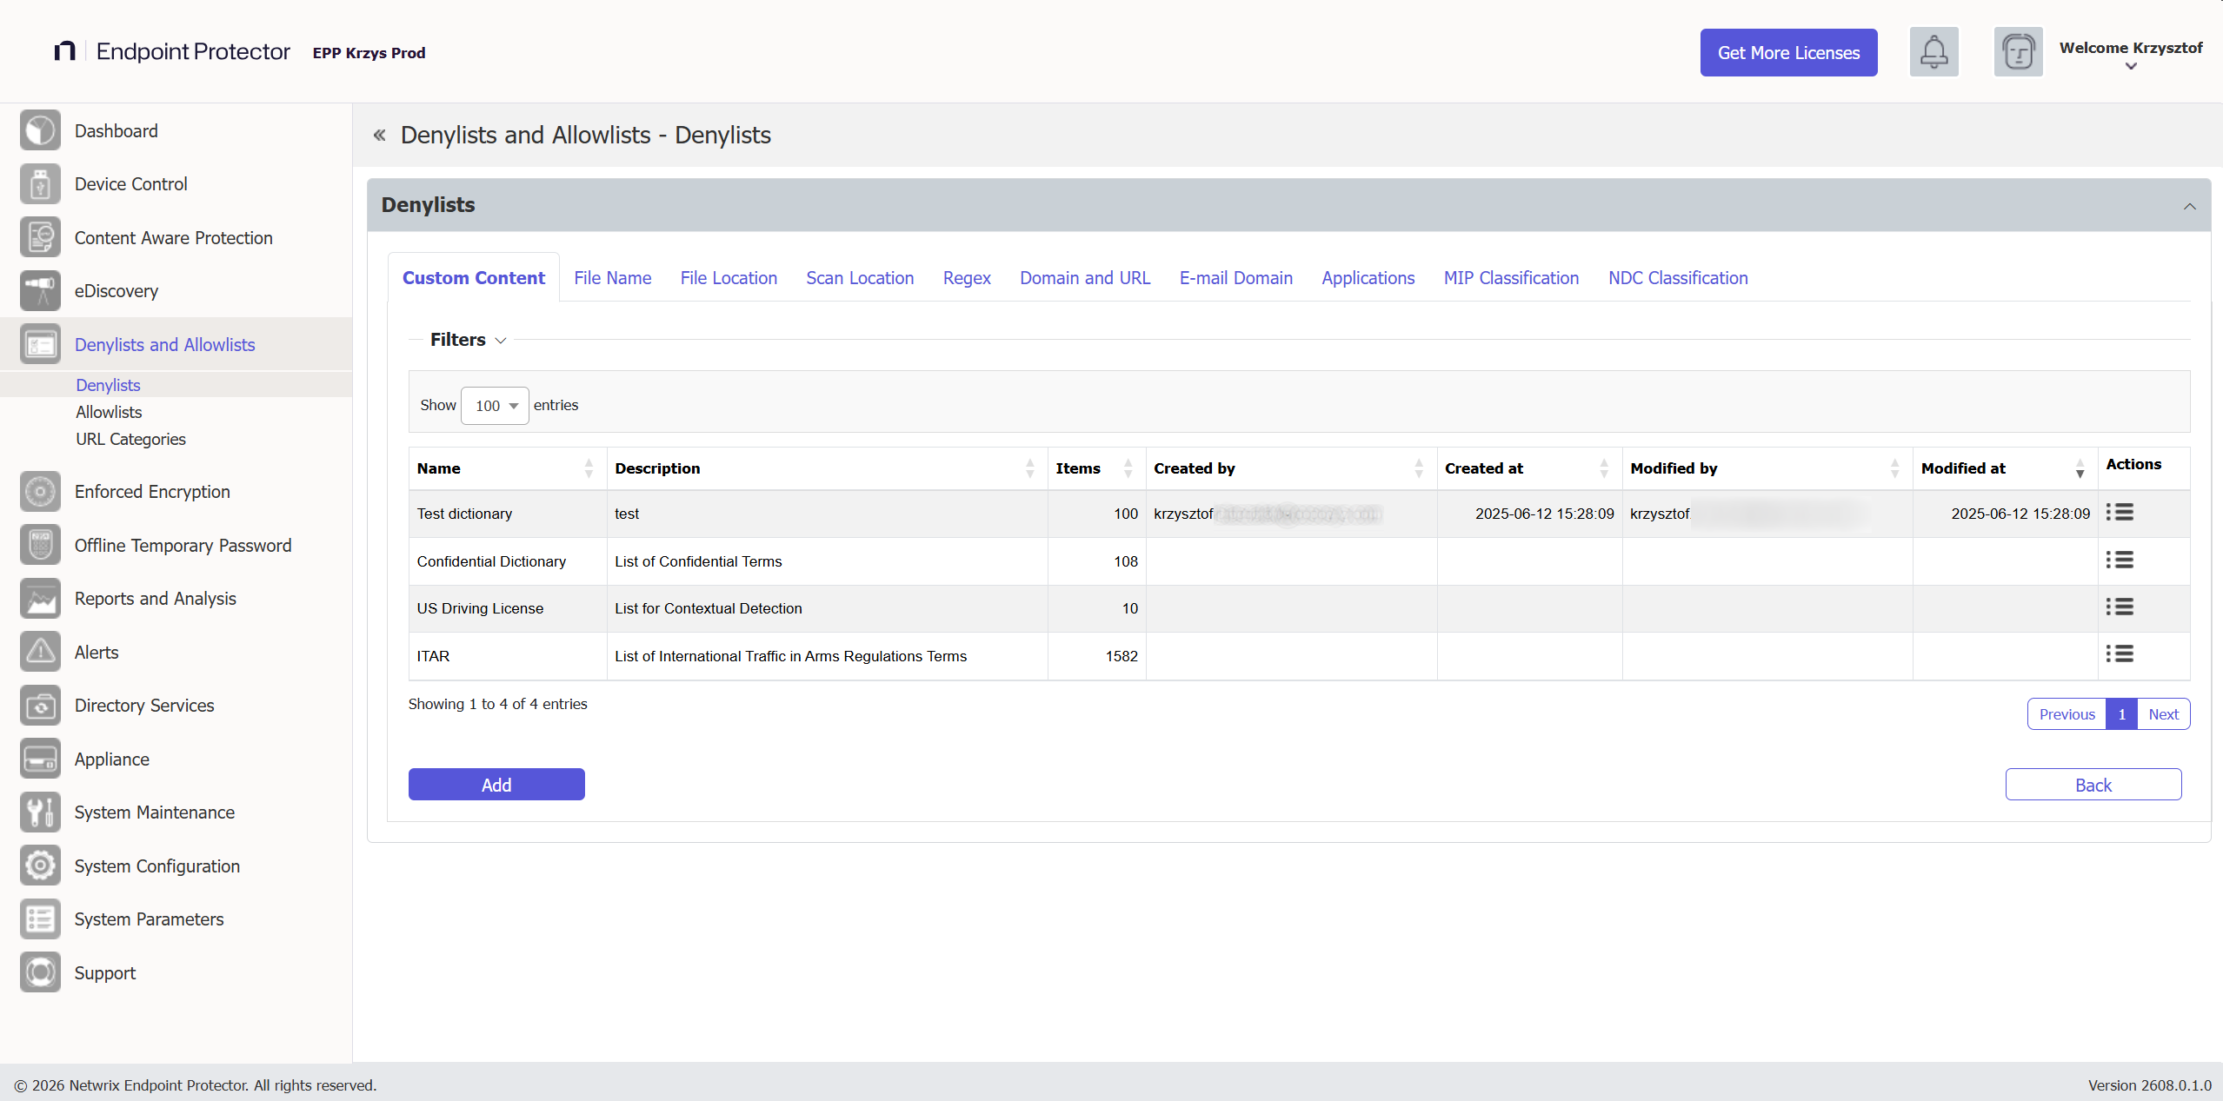Sort table by Modified at column
2223x1101 pixels.
point(2005,468)
